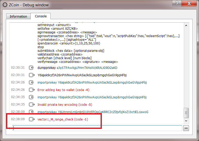Click output icon beside Error adding key
This screenshot has width=199, height=141.
32,90
